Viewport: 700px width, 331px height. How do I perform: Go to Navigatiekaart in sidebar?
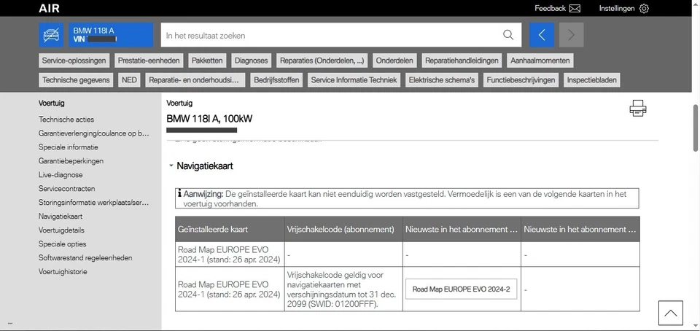[x=61, y=217]
